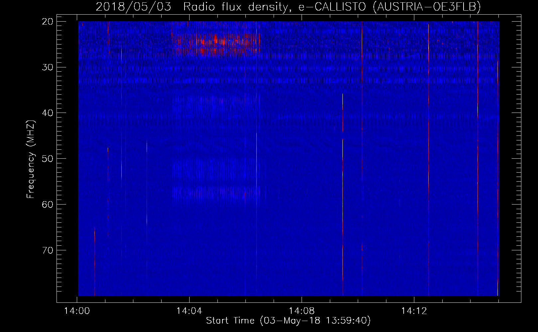
Task: Click the 40 frequency tick label
Action: tap(48, 113)
